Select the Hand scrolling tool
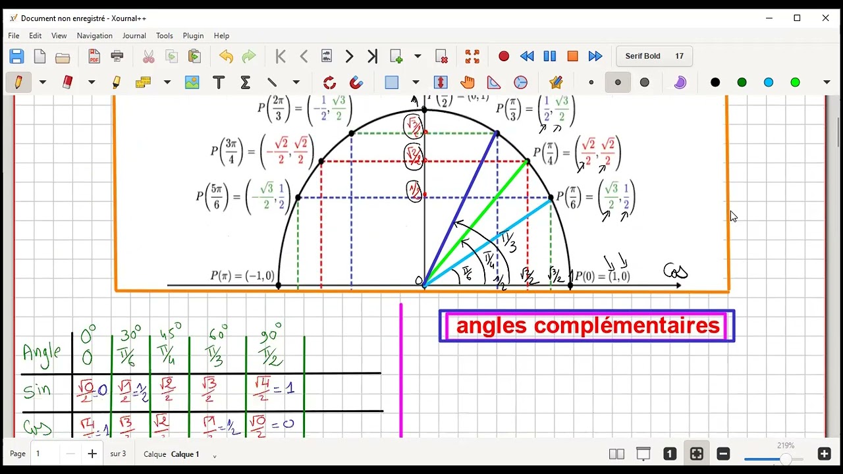This screenshot has height=474, width=843. [x=468, y=82]
